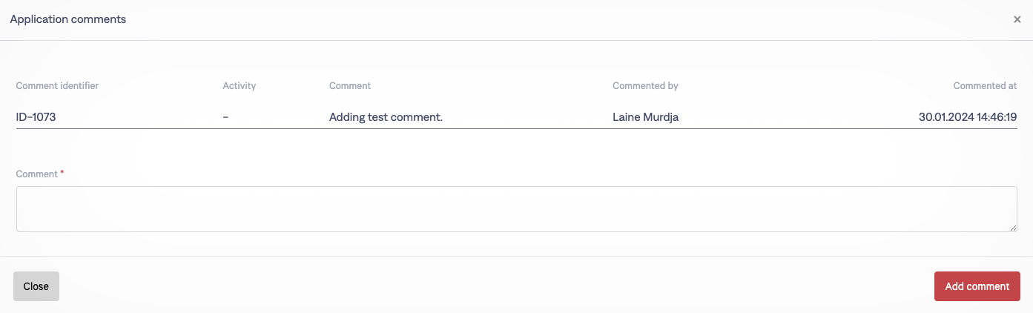
Task: Focus the Comment text area
Action: tap(516, 209)
